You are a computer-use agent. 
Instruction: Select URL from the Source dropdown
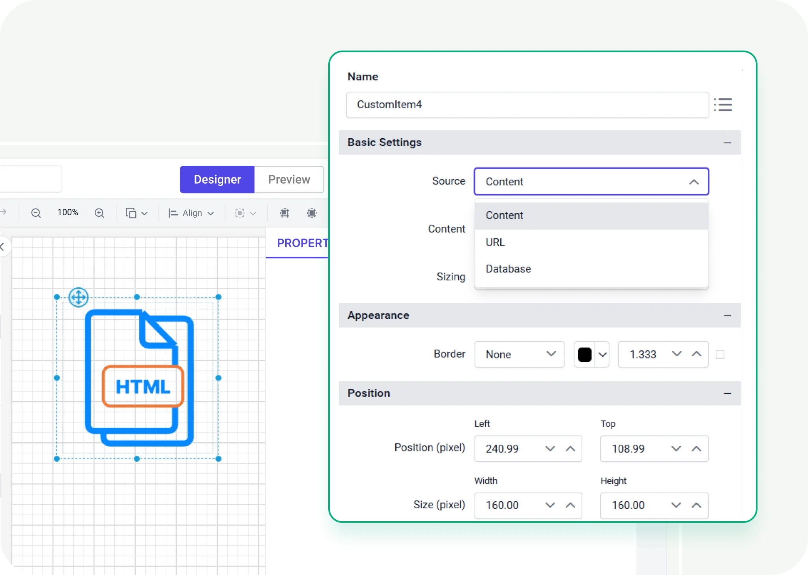495,242
